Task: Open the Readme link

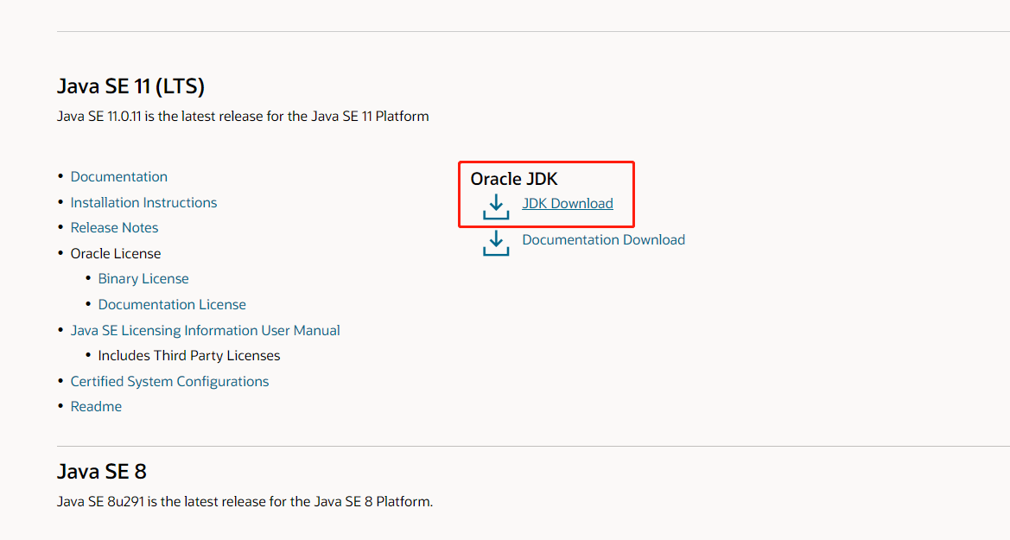Action: (x=96, y=407)
